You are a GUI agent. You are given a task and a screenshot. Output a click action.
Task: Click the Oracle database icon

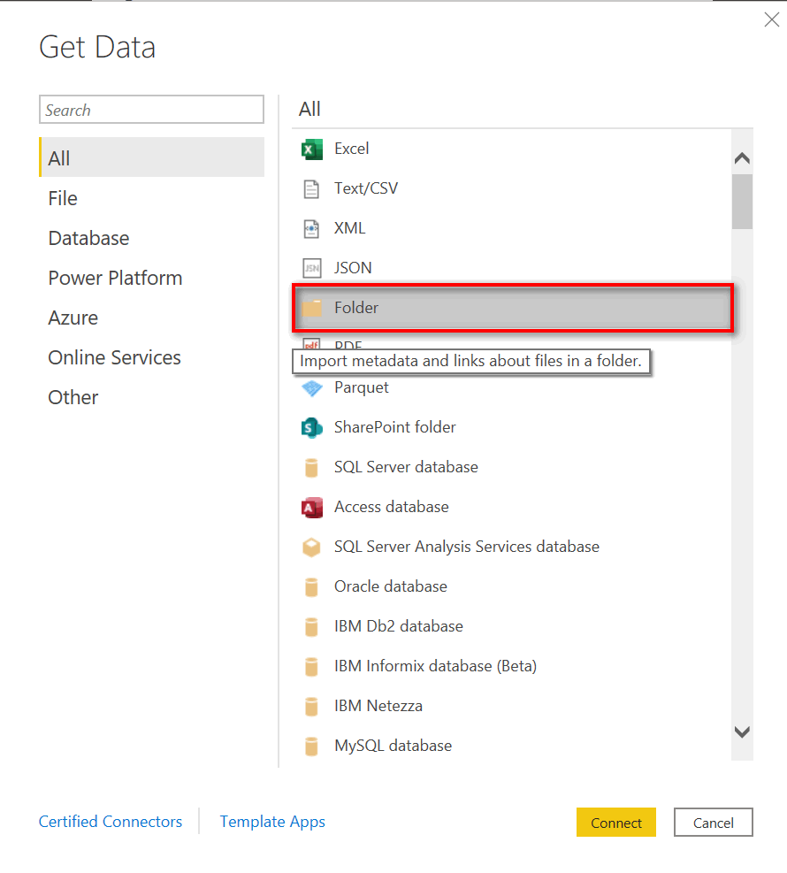click(311, 586)
